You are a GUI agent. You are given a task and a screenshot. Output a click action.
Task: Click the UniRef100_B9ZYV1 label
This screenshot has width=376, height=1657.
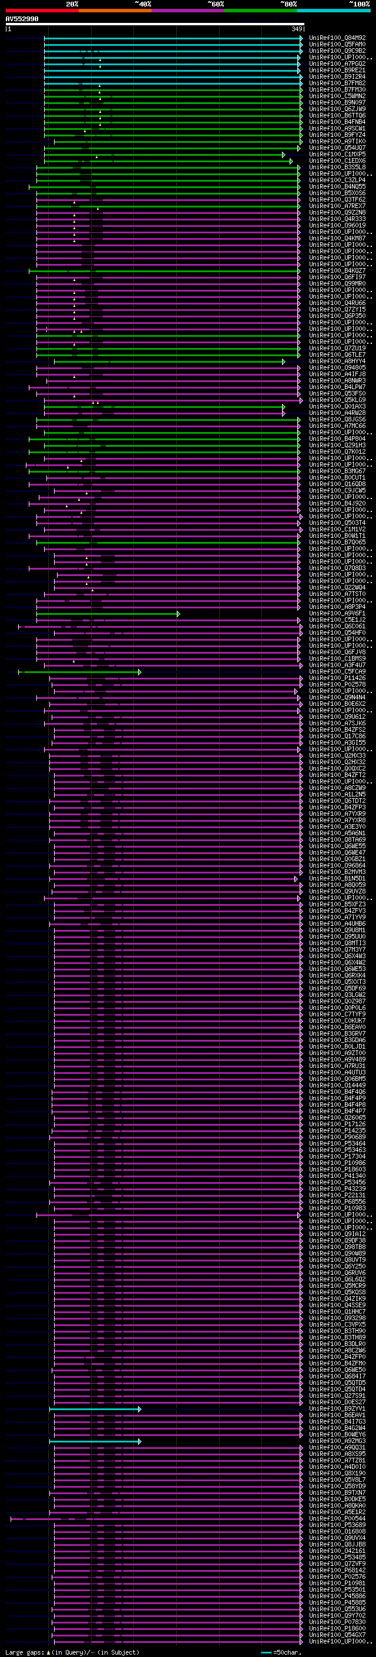337,1409
